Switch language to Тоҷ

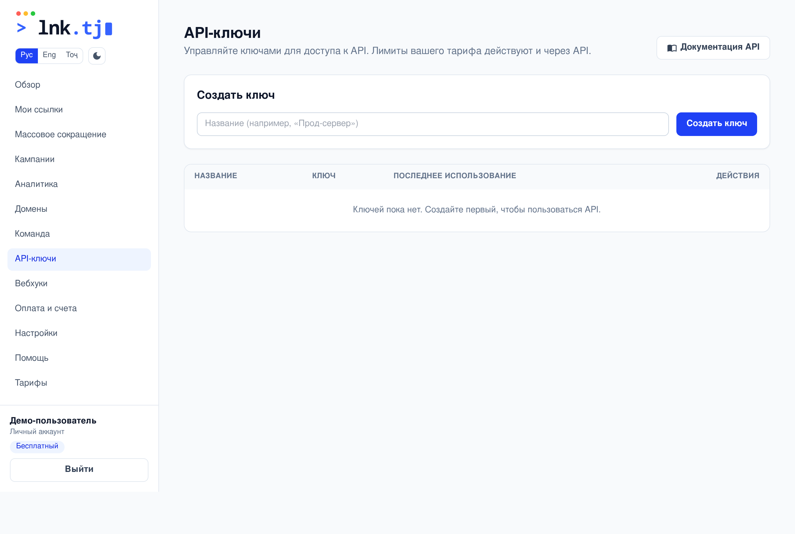[72, 55]
